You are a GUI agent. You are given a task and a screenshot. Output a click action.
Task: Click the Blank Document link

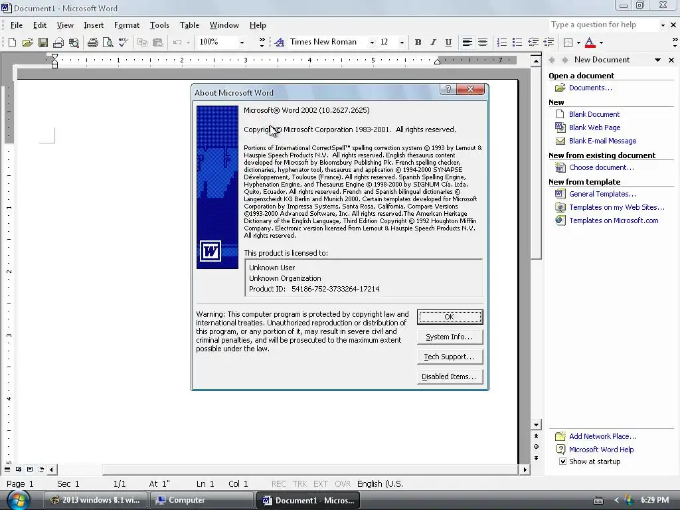[x=594, y=114]
